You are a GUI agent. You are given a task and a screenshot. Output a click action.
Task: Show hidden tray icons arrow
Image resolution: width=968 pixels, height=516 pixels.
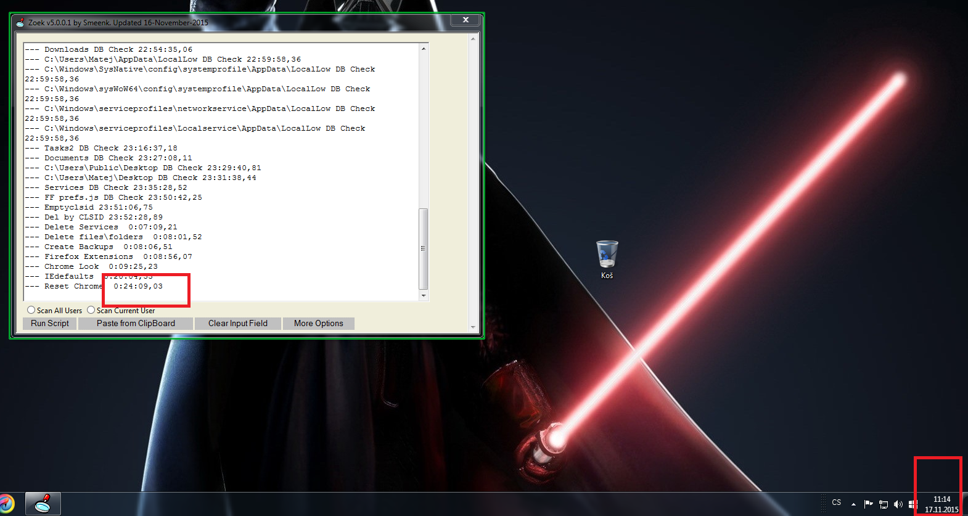(853, 504)
